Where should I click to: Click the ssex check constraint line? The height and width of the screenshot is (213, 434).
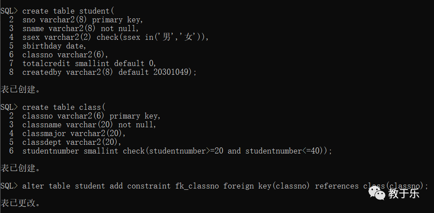coord(115,37)
